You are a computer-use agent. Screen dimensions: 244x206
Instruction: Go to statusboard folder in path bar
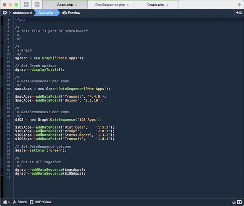22,13
